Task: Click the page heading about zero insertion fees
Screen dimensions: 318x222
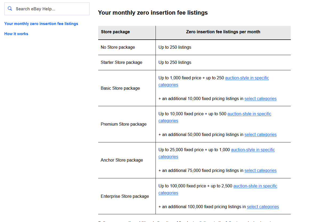Action: 153,13
